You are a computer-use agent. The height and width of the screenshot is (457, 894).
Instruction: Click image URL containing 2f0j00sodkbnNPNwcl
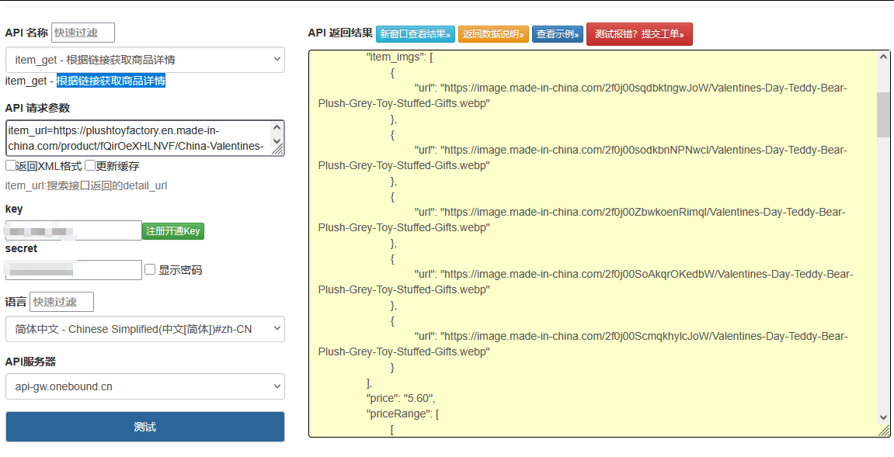pos(583,158)
